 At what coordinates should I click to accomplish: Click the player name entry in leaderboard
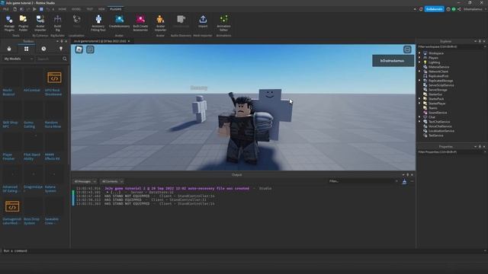(x=393, y=61)
